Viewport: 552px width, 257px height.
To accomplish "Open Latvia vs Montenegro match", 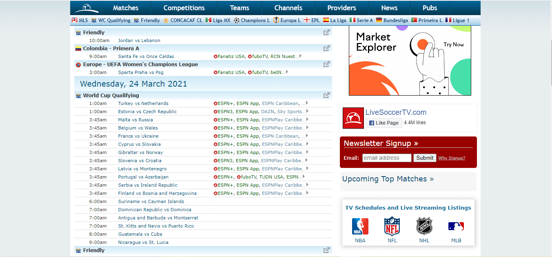I will pos(142,169).
